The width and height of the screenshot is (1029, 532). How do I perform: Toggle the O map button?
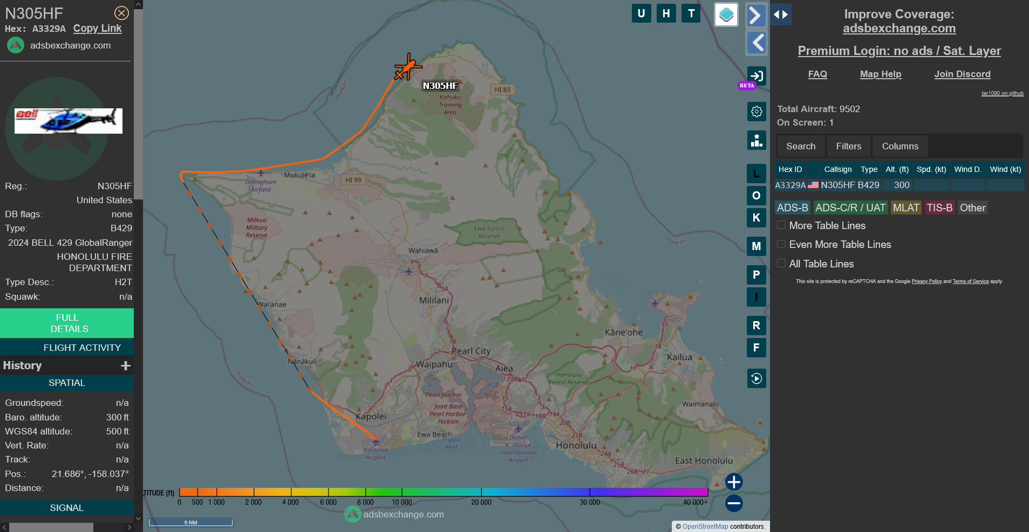[757, 196]
